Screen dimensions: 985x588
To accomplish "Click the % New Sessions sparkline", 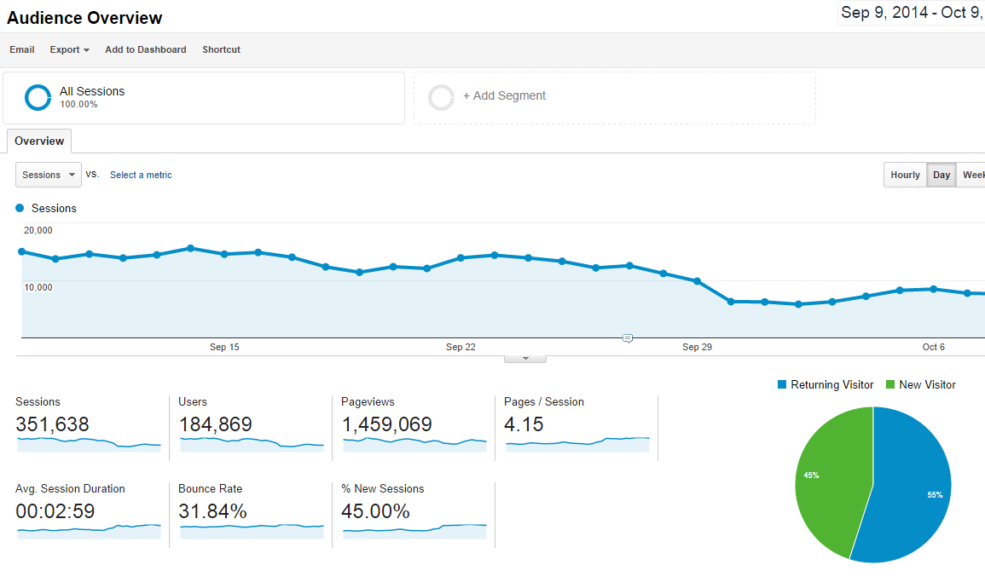I will pyautogui.click(x=414, y=531).
